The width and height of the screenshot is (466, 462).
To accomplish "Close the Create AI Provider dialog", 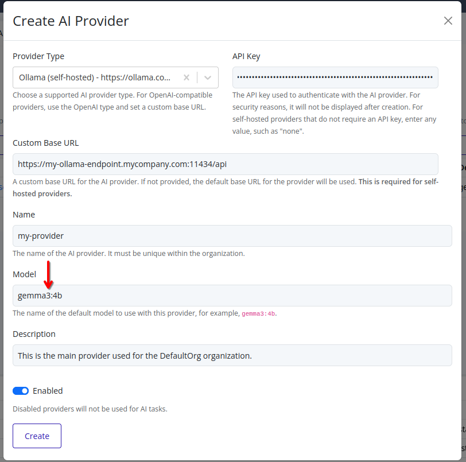I will point(448,21).
